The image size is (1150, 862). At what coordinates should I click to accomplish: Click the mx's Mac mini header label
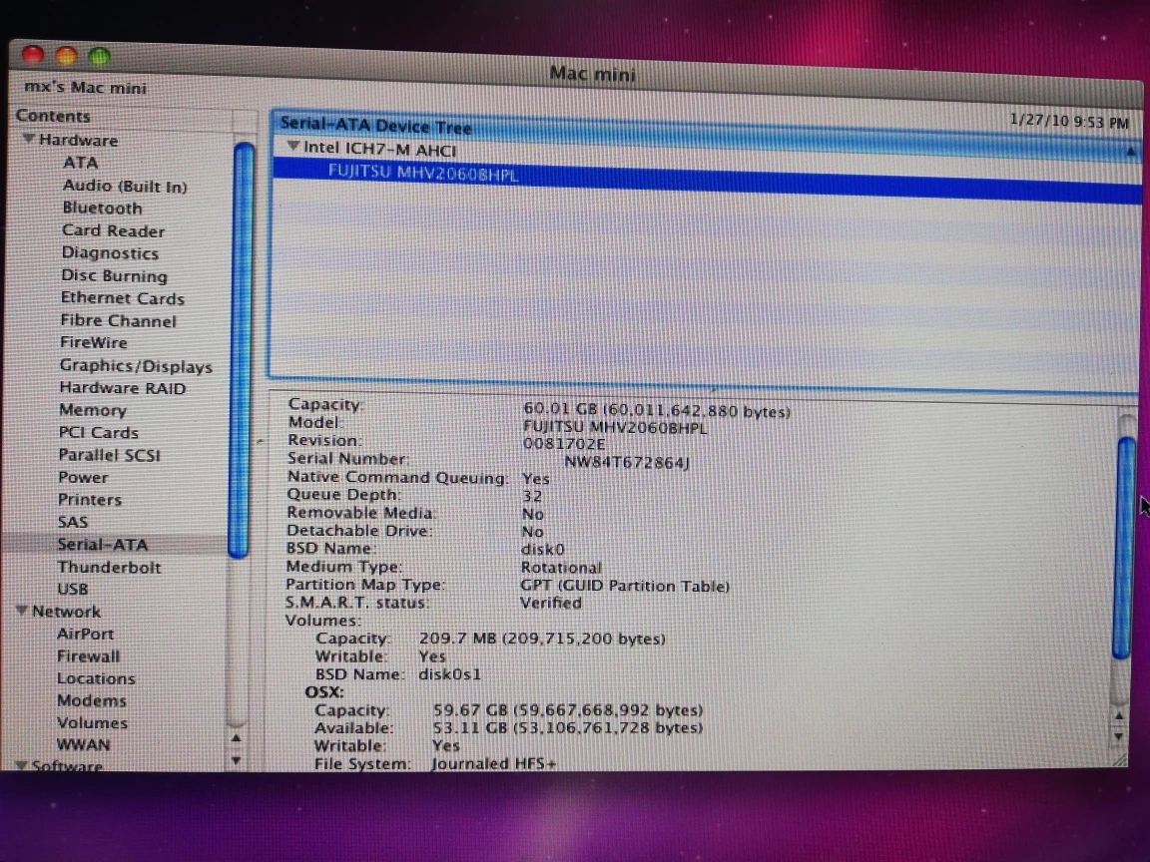coord(86,87)
